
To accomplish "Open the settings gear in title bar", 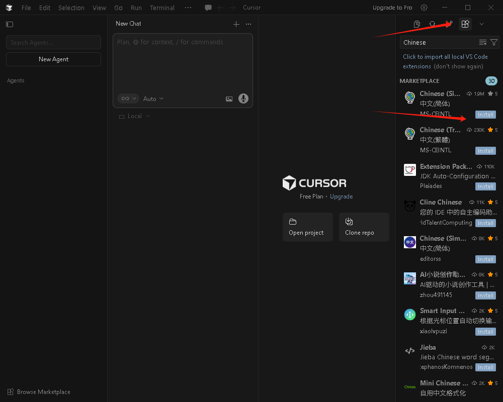I will [x=424, y=8].
